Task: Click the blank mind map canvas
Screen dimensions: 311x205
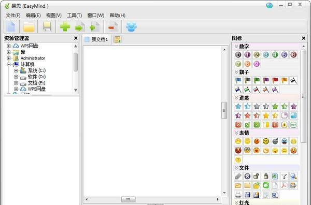Action: (x=152, y=121)
